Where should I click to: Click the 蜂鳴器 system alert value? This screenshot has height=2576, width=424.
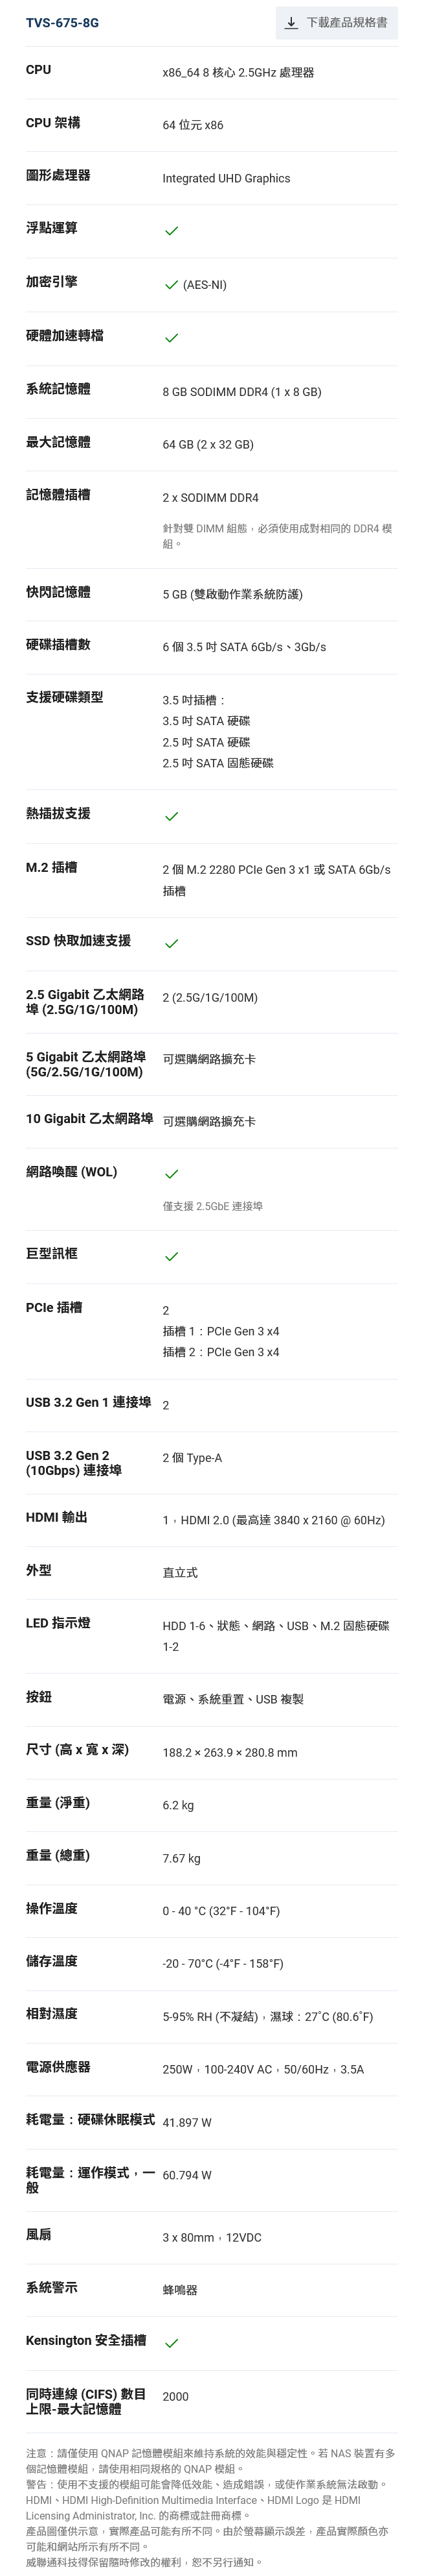pos(179,2290)
